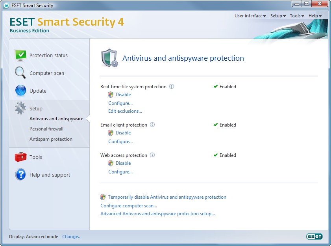Viewport: 331px width, 246px height.
Task: Select Help and support in sidebar
Action: pos(50,175)
